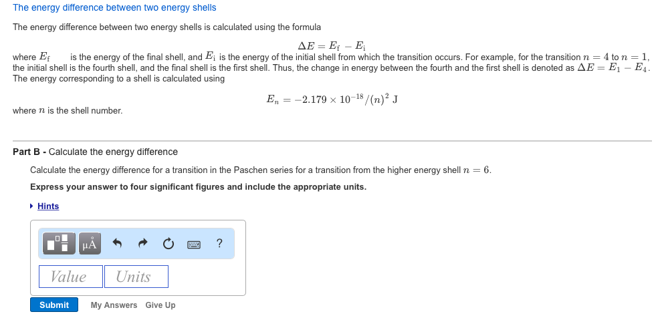Select the Part B heading
Viewport: 664px width, 328px height.
[95, 152]
